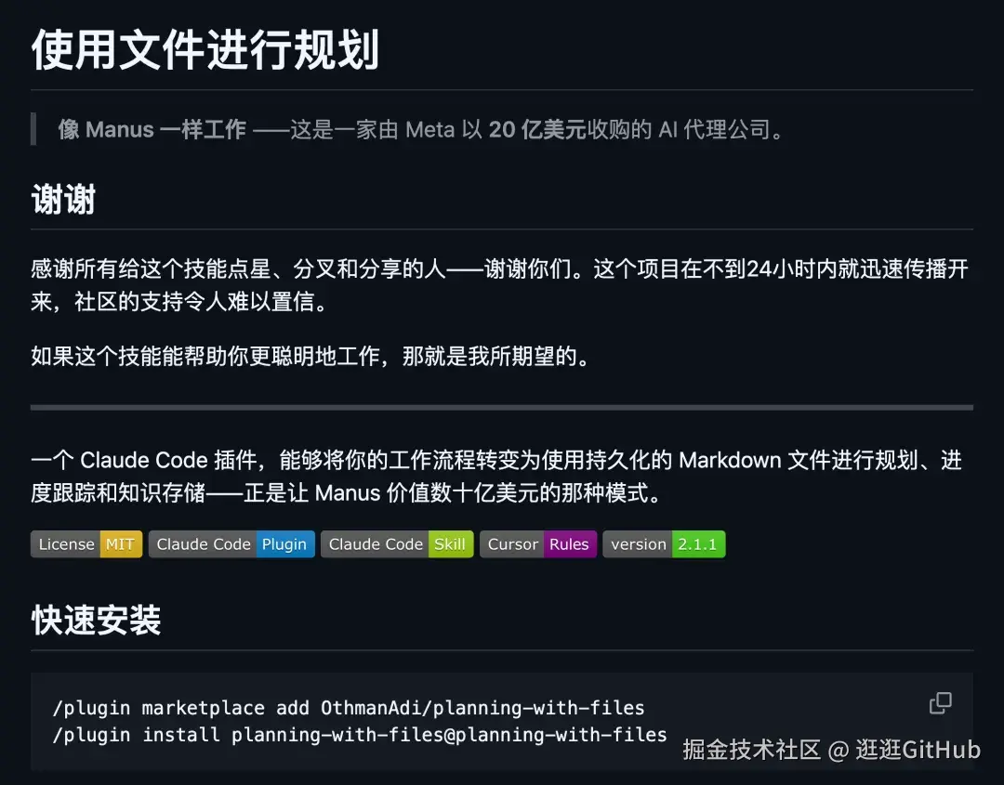Open the Claude Code Plugin badge
The height and width of the screenshot is (785, 1004).
(231, 544)
